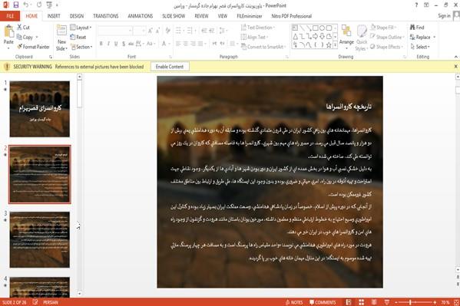Expand the Select dropdown in Editing

tap(420, 47)
